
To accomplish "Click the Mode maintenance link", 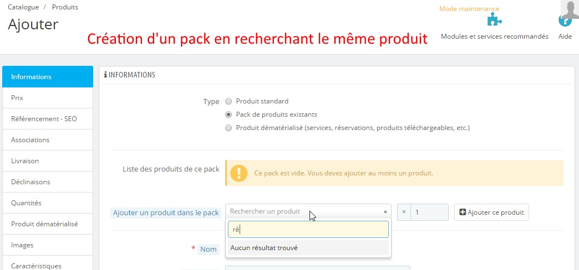I will [x=469, y=8].
